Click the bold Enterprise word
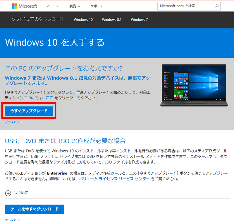The image size is (234, 221). 57,173
